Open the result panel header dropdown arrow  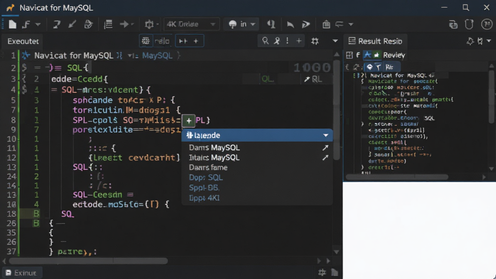(489, 41)
